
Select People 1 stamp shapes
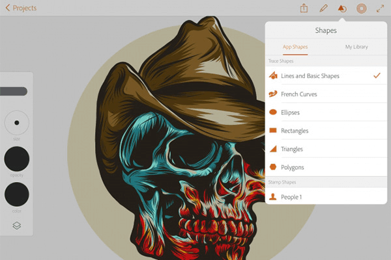pyautogui.click(x=326, y=197)
